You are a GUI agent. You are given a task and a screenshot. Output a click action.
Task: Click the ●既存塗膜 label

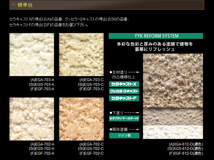pos(118,130)
